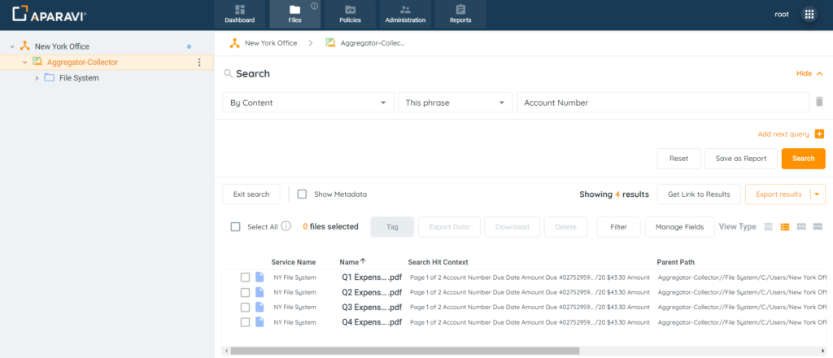Click the trash icon beside the query field
The height and width of the screenshot is (358, 833).
tap(819, 103)
